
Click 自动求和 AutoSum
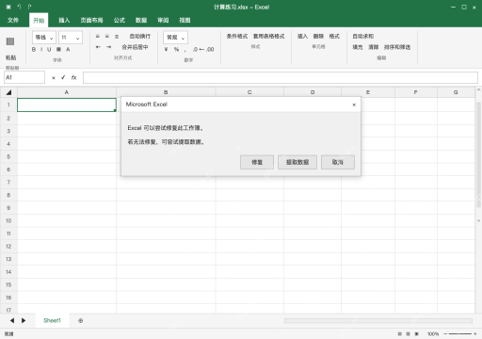[x=363, y=37]
